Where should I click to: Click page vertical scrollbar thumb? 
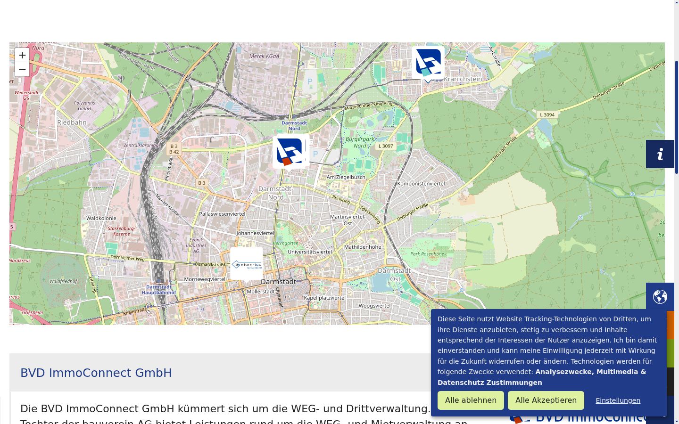[x=677, y=117]
